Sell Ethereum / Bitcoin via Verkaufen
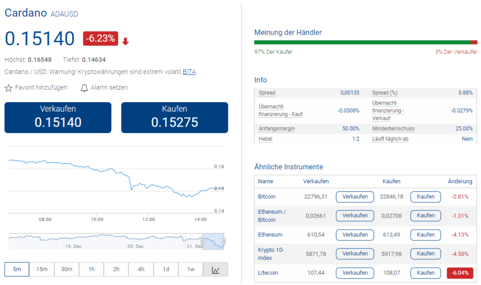The width and height of the screenshot is (481, 285). click(x=355, y=216)
